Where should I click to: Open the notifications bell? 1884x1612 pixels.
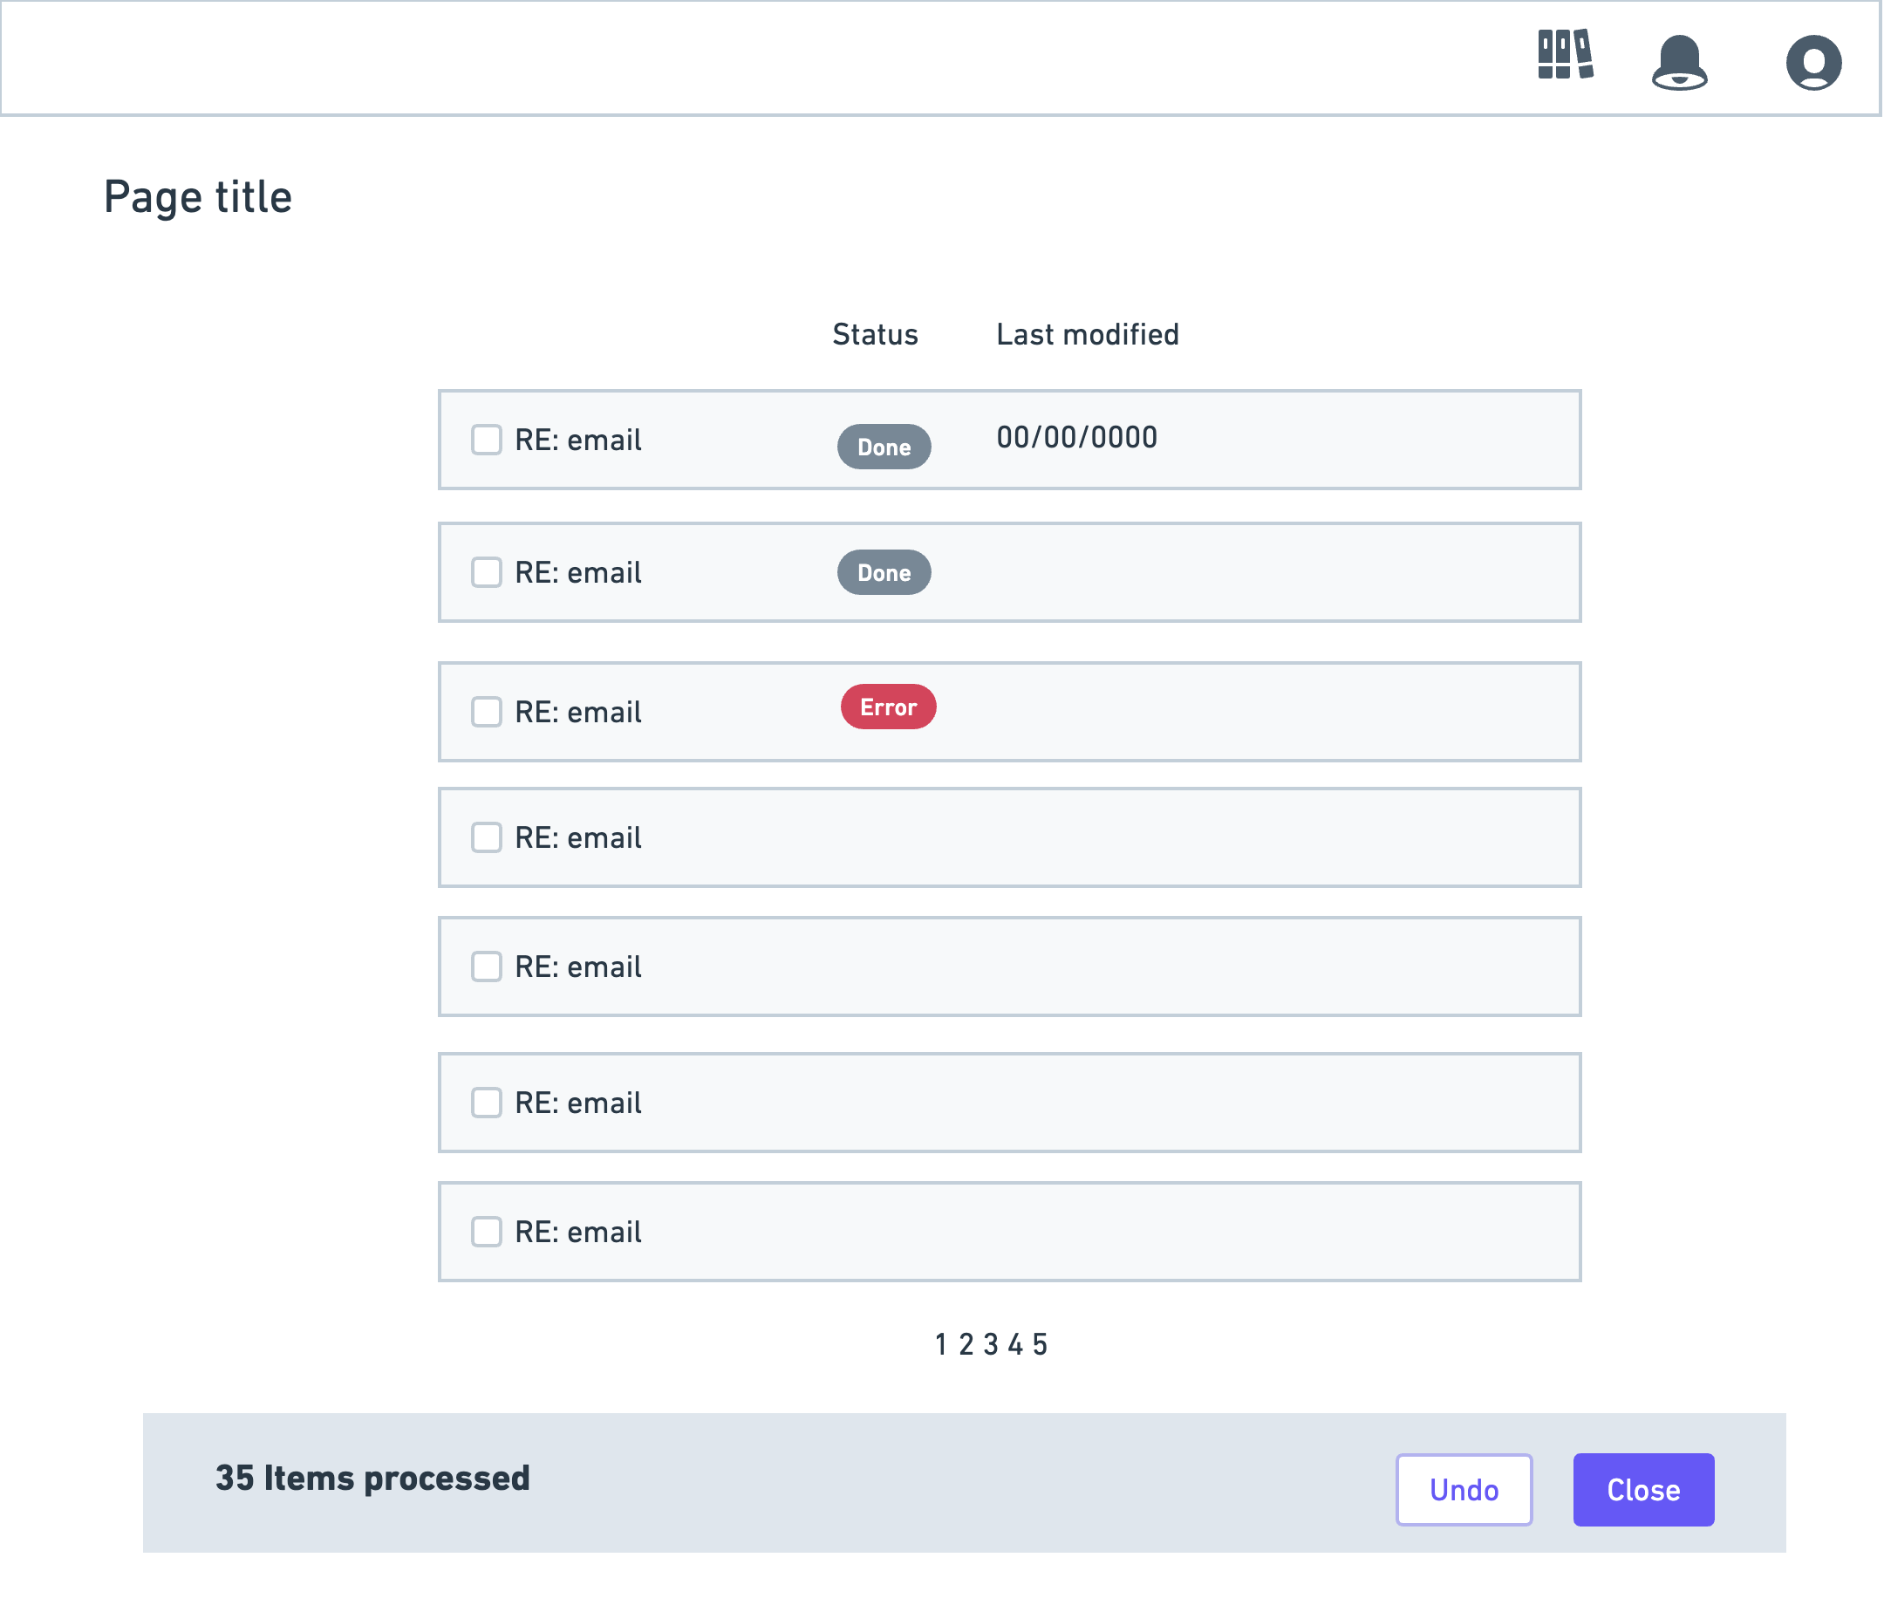coord(1679,63)
